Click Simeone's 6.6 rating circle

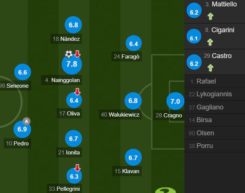tap(23, 72)
